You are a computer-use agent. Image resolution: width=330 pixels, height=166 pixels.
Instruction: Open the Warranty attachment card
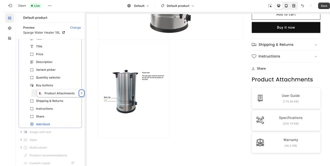(x=286, y=143)
